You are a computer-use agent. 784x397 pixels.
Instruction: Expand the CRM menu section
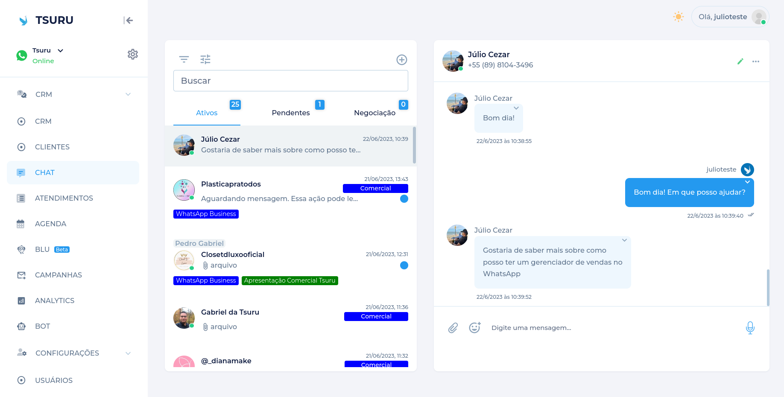128,94
